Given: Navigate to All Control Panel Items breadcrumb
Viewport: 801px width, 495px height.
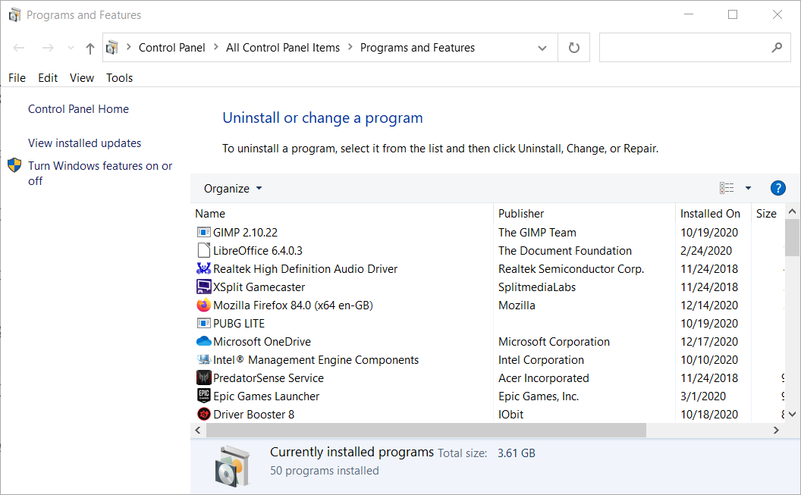Looking at the screenshot, I should tap(282, 48).
